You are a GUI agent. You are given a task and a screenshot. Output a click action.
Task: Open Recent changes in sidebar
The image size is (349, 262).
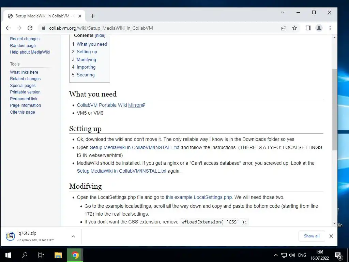point(25,39)
